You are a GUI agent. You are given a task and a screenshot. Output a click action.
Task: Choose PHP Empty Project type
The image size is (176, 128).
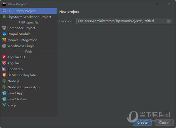pyautogui.click(x=28, y=11)
